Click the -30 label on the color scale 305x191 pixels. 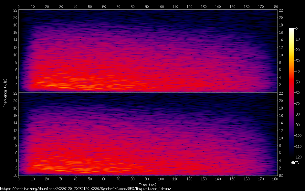pyautogui.click(x=297, y=61)
